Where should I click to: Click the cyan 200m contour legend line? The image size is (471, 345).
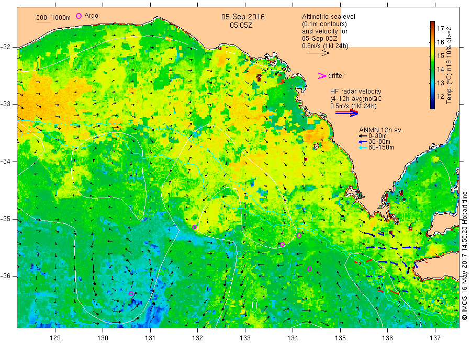(x=43, y=23)
